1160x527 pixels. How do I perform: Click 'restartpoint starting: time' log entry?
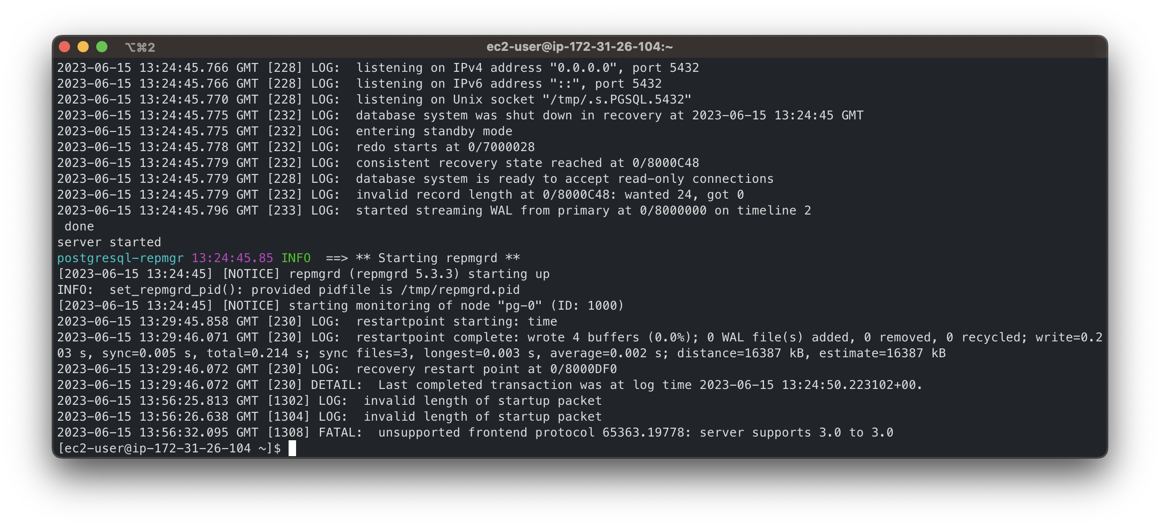tap(307, 321)
